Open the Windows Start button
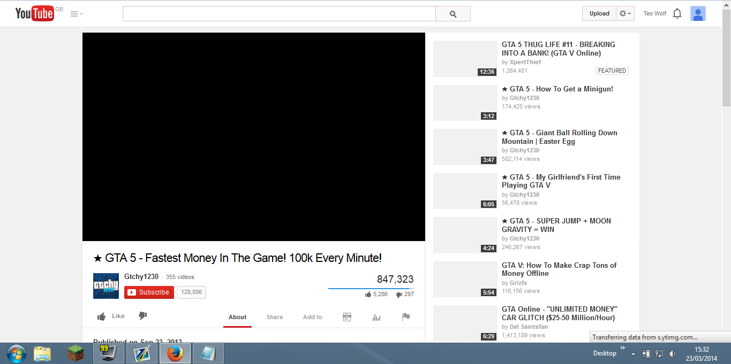This screenshot has width=731, height=364. (16, 353)
